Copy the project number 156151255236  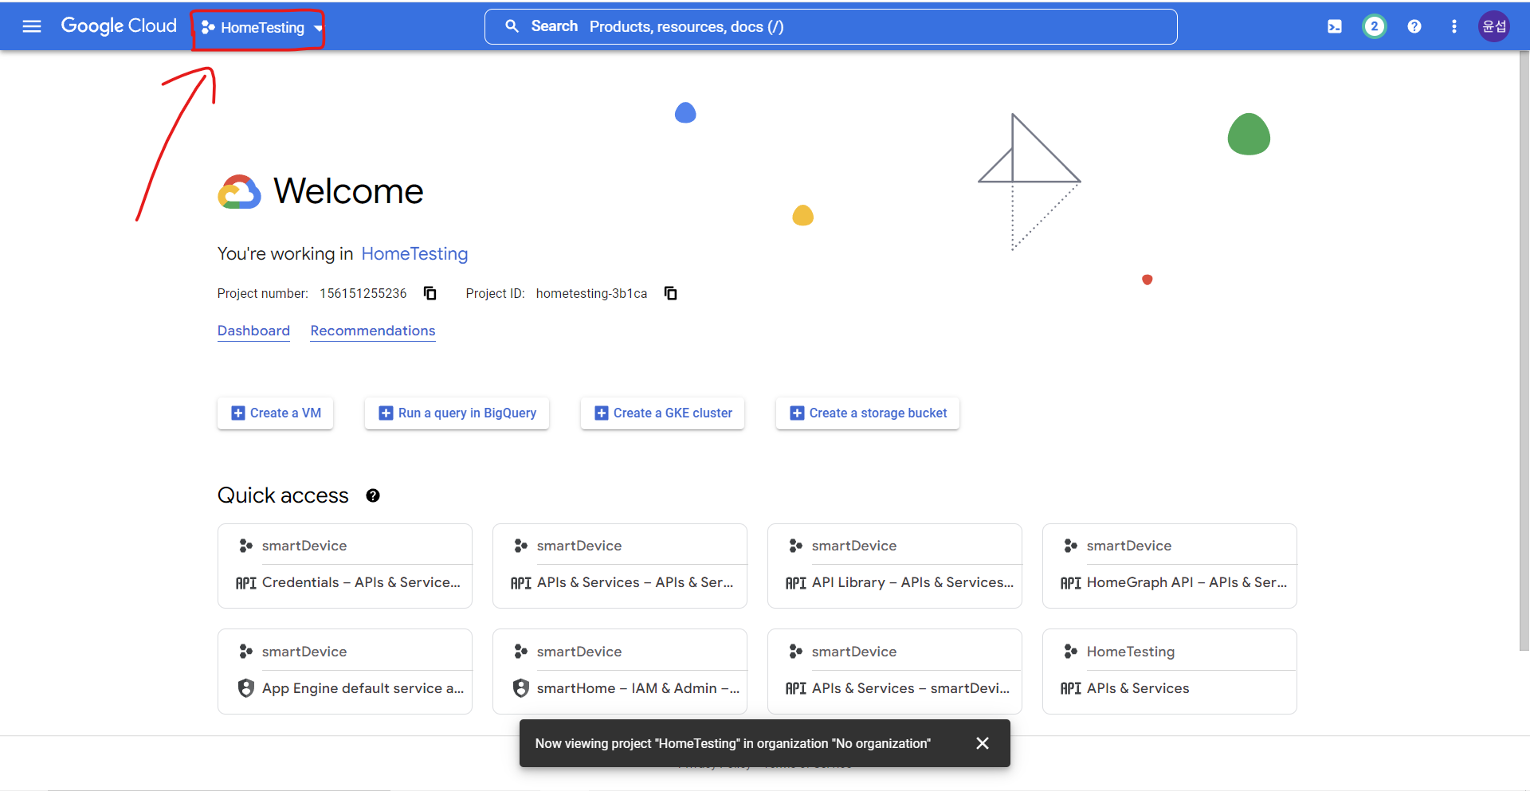430,293
